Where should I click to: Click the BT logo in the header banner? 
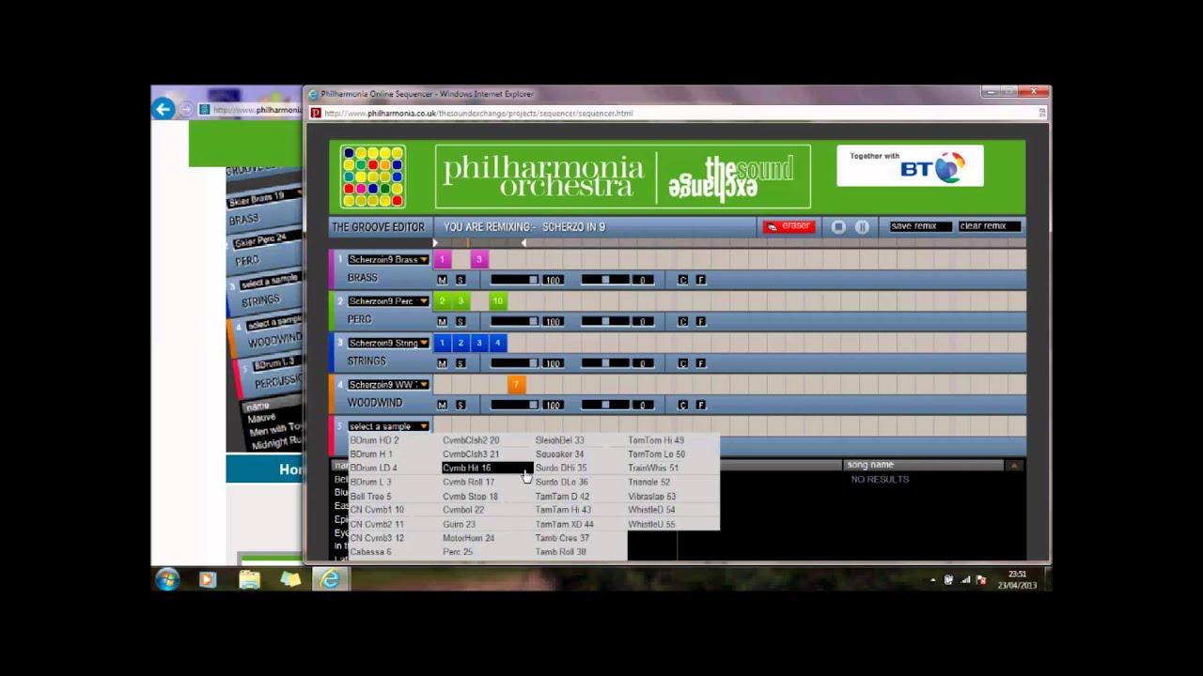click(x=910, y=166)
